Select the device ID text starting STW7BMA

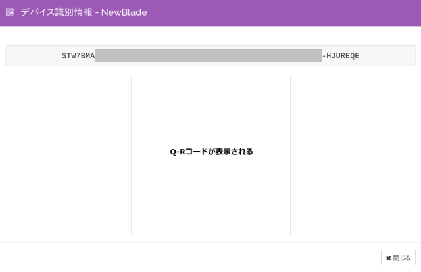coord(210,56)
